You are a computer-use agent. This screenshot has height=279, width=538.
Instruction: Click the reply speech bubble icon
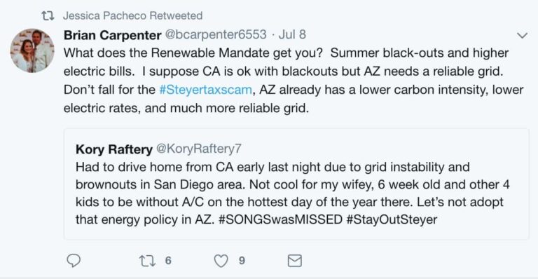[74, 261]
